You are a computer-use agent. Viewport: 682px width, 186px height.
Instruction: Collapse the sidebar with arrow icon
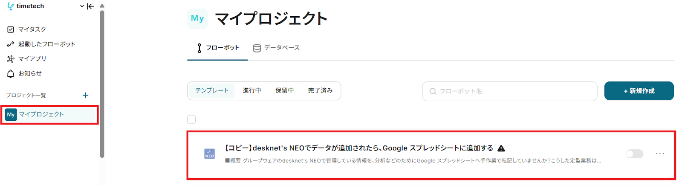pos(90,6)
